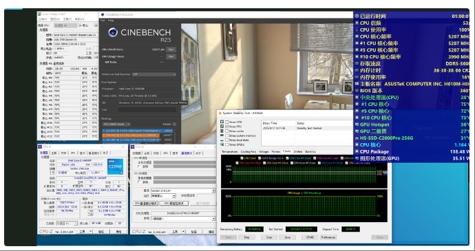Enable the Stress GPU(s) checkbox
This screenshot has width=475, height=251.
pyautogui.click(x=227, y=144)
